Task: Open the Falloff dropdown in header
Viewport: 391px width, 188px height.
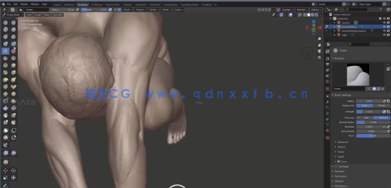Action: [x=166, y=10]
